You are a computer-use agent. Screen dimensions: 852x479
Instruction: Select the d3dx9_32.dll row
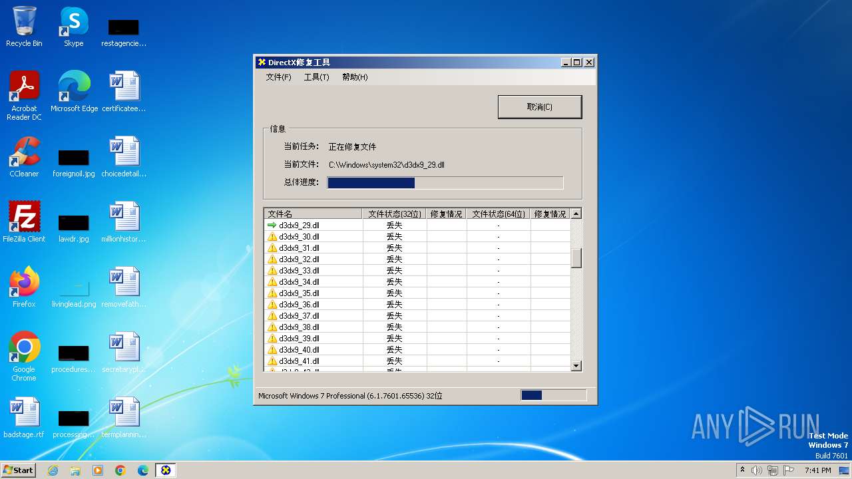coord(417,259)
